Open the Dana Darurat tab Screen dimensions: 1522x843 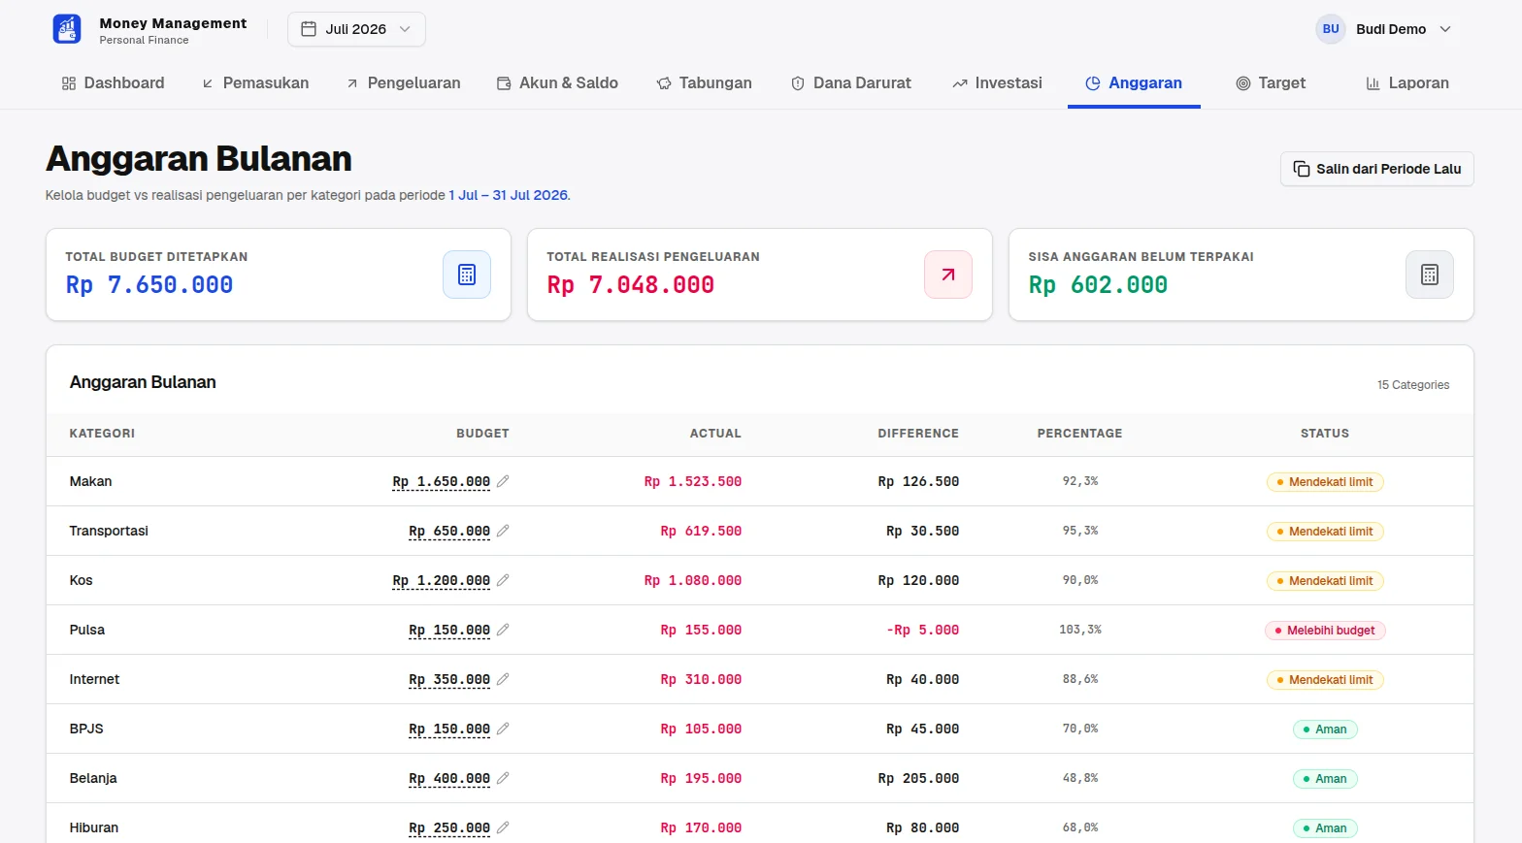click(850, 83)
